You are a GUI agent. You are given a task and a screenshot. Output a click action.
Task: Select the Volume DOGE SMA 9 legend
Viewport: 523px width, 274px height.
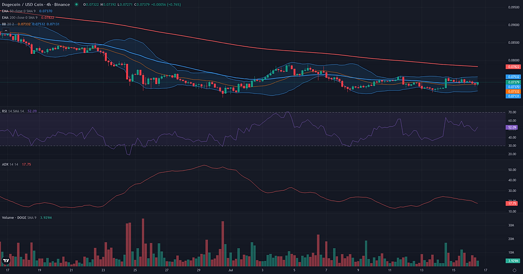tap(19, 218)
